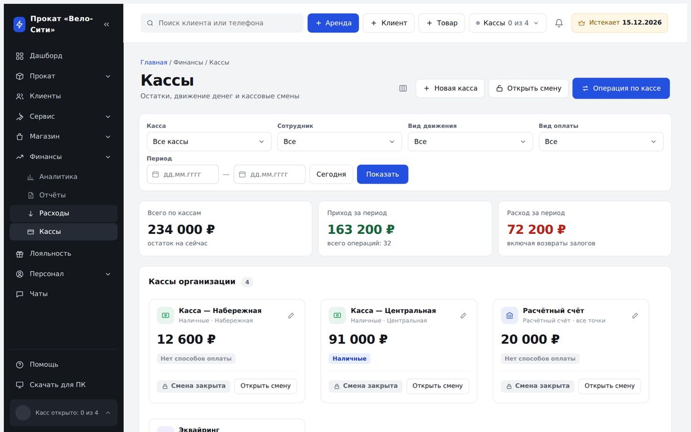Click Смена закрыта badge on Расчётный счёт
The width and height of the screenshot is (691, 432).
tap(538, 386)
